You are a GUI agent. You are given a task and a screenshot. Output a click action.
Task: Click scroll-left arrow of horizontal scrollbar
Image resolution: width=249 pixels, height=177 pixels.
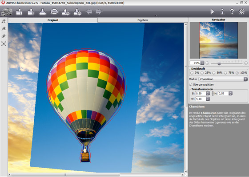coord(10,175)
